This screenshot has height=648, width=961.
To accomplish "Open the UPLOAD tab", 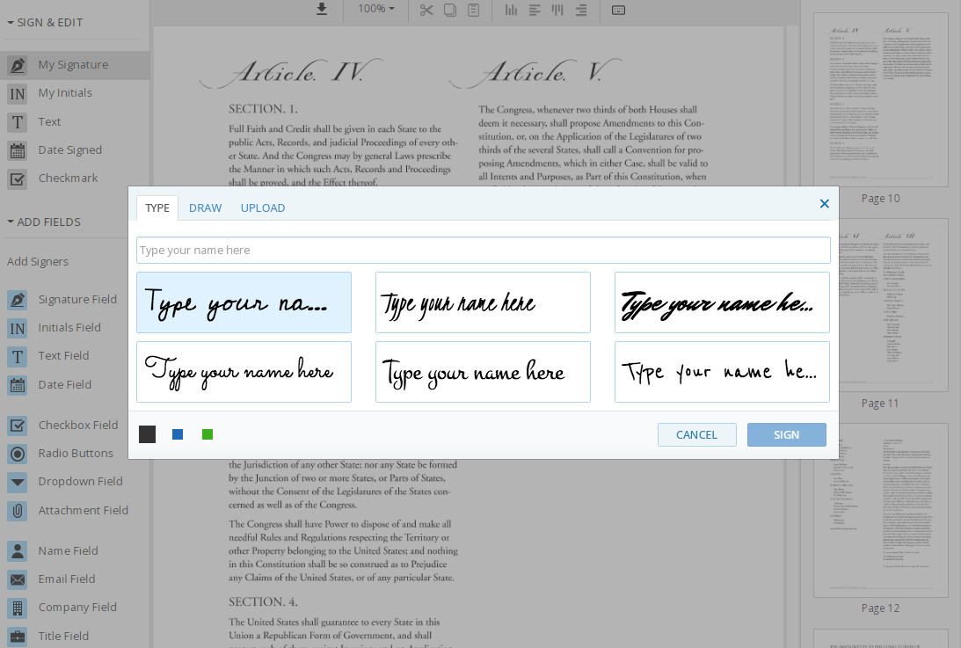I will tap(262, 208).
